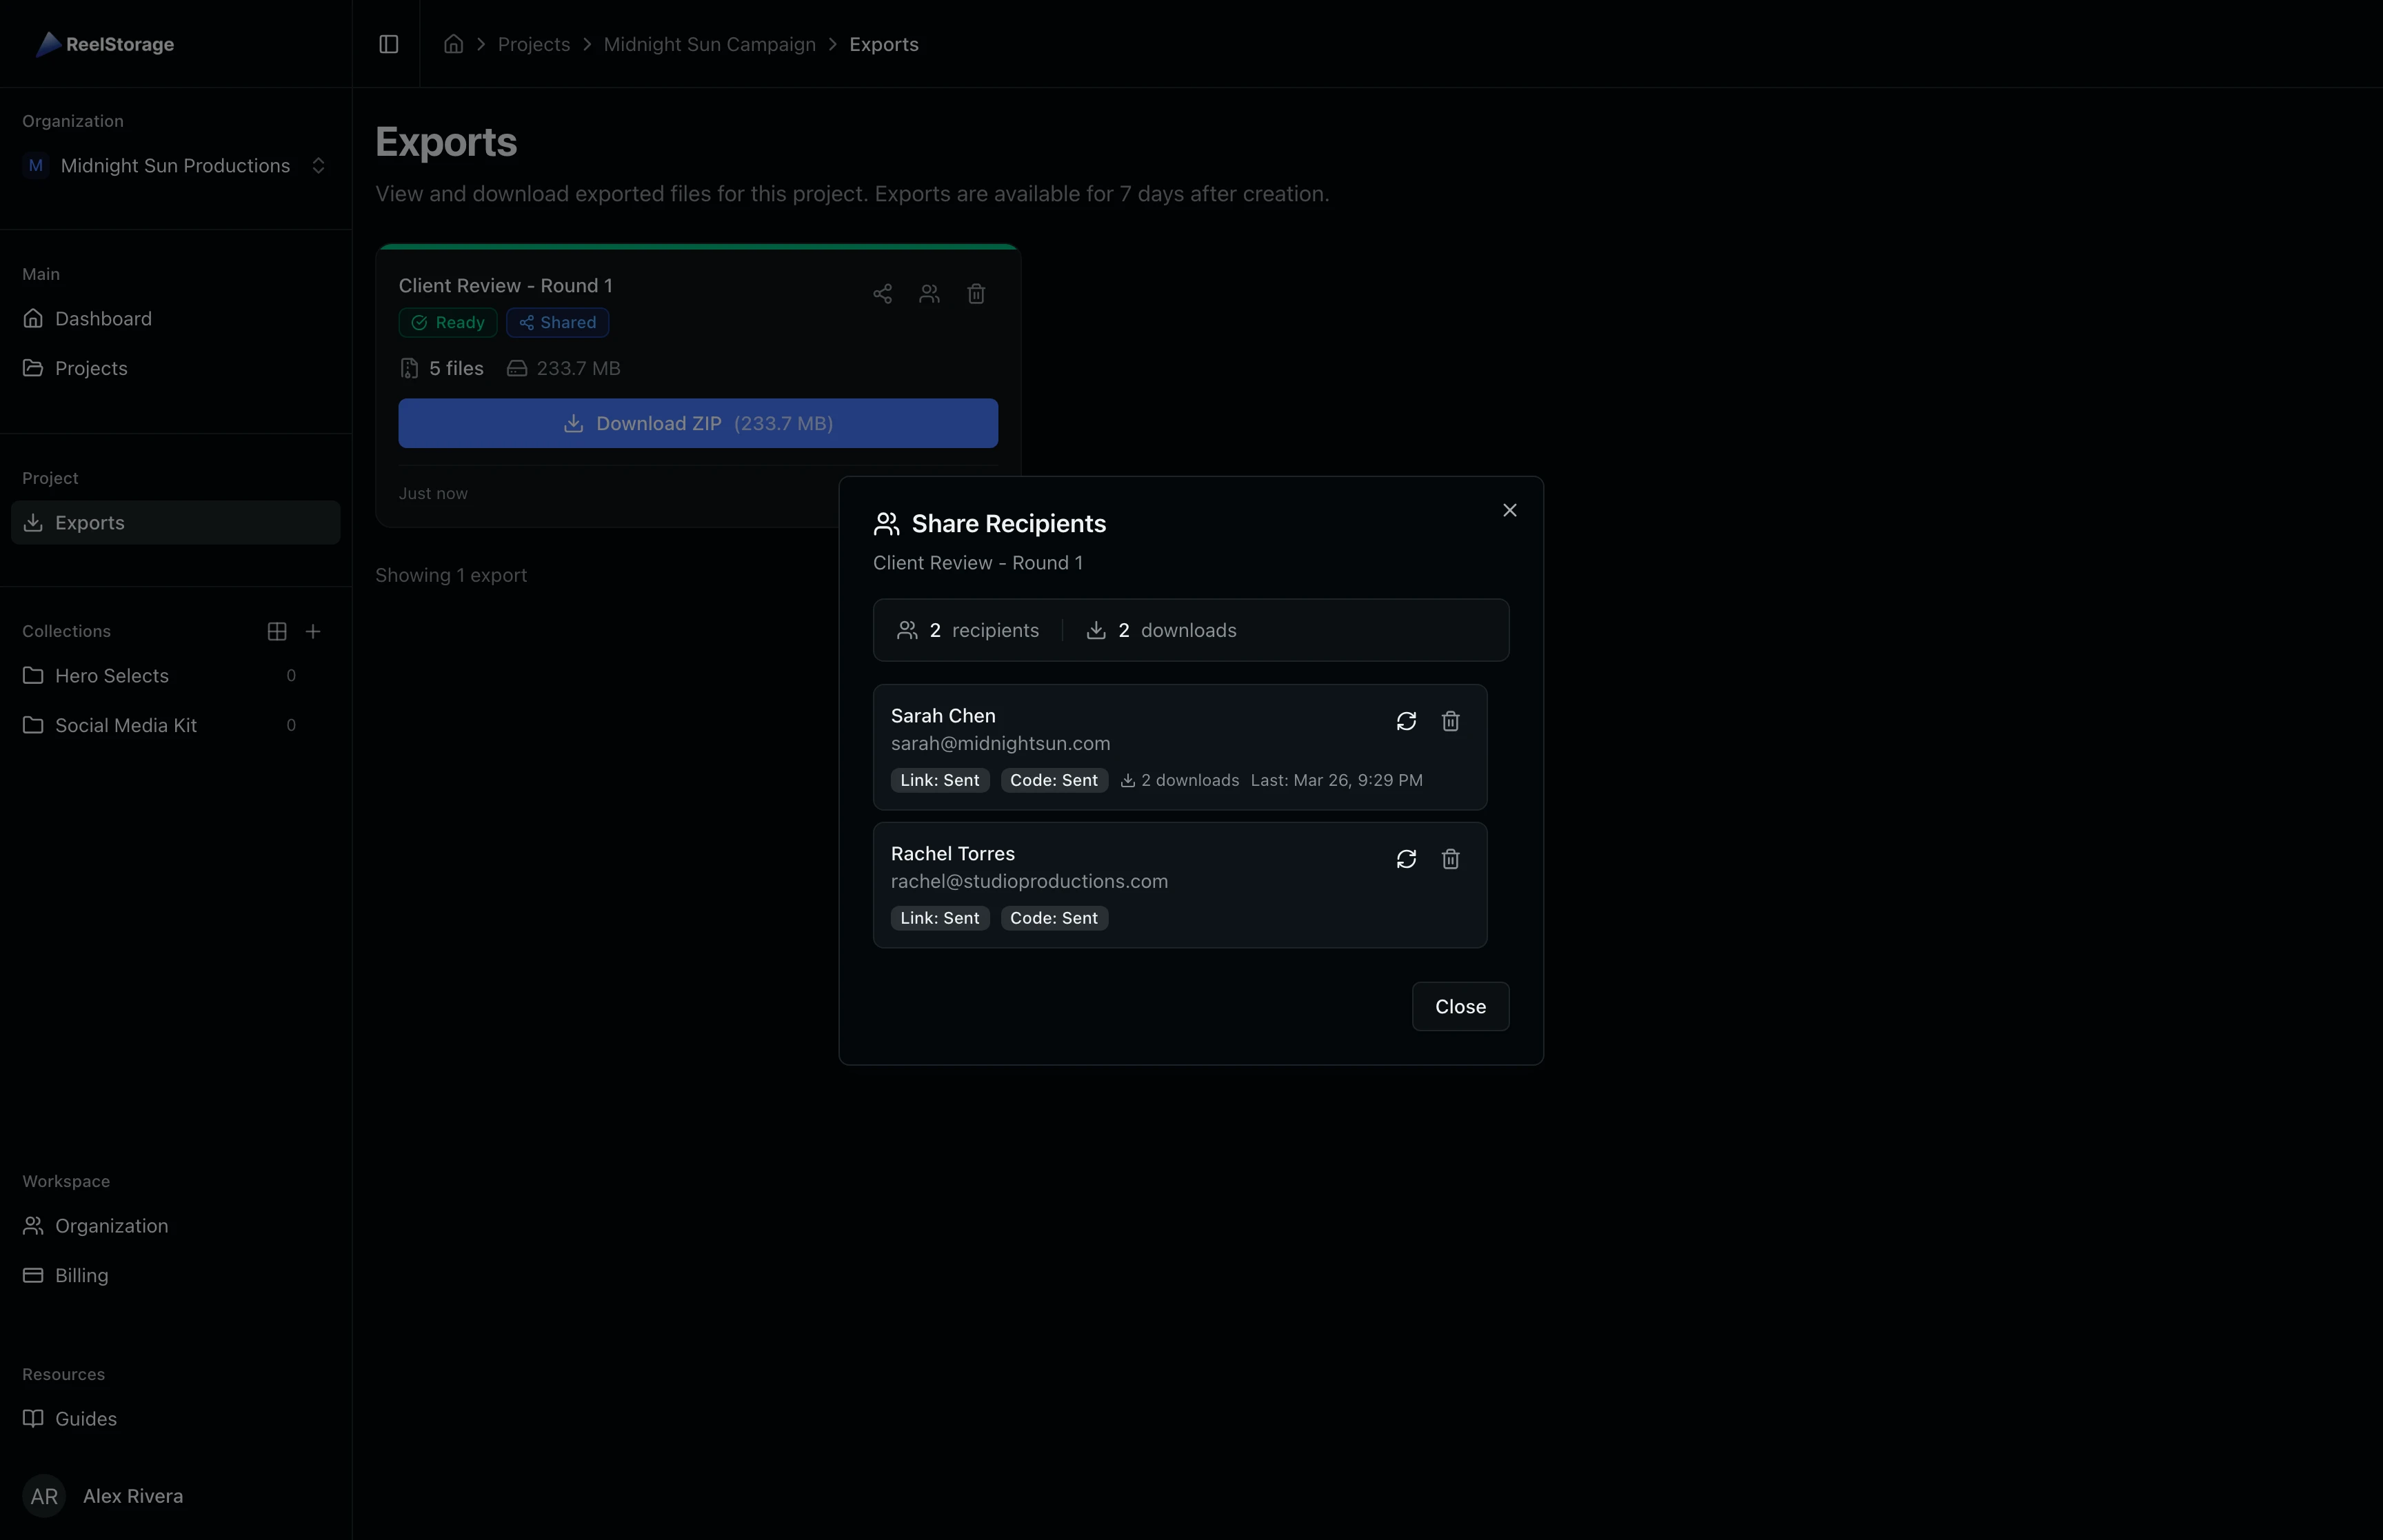View recipients of Client Review export
The image size is (2383, 1540).
click(x=929, y=293)
